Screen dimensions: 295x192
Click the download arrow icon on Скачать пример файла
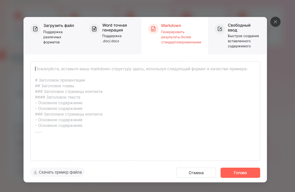tap(35, 172)
